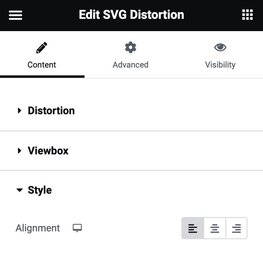Set alignment to left
This screenshot has height=258, width=263.
click(193, 228)
